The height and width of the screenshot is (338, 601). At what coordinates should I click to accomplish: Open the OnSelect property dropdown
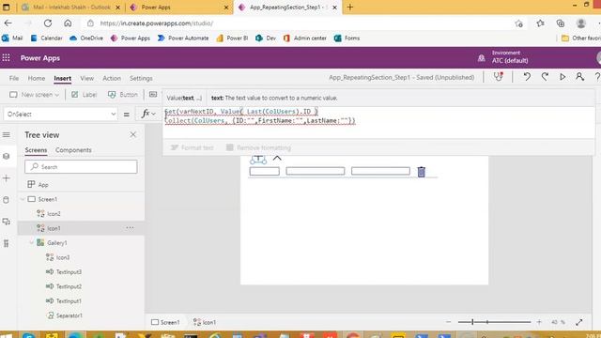[60, 115]
